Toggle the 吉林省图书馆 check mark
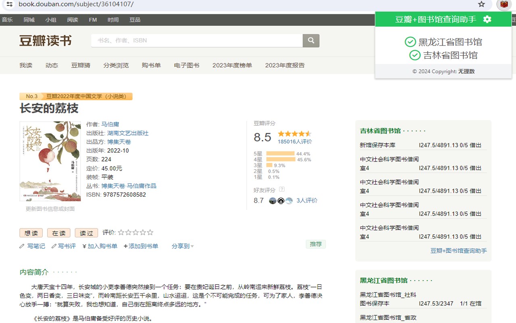The height and width of the screenshot is (323, 516). coord(415,55)
